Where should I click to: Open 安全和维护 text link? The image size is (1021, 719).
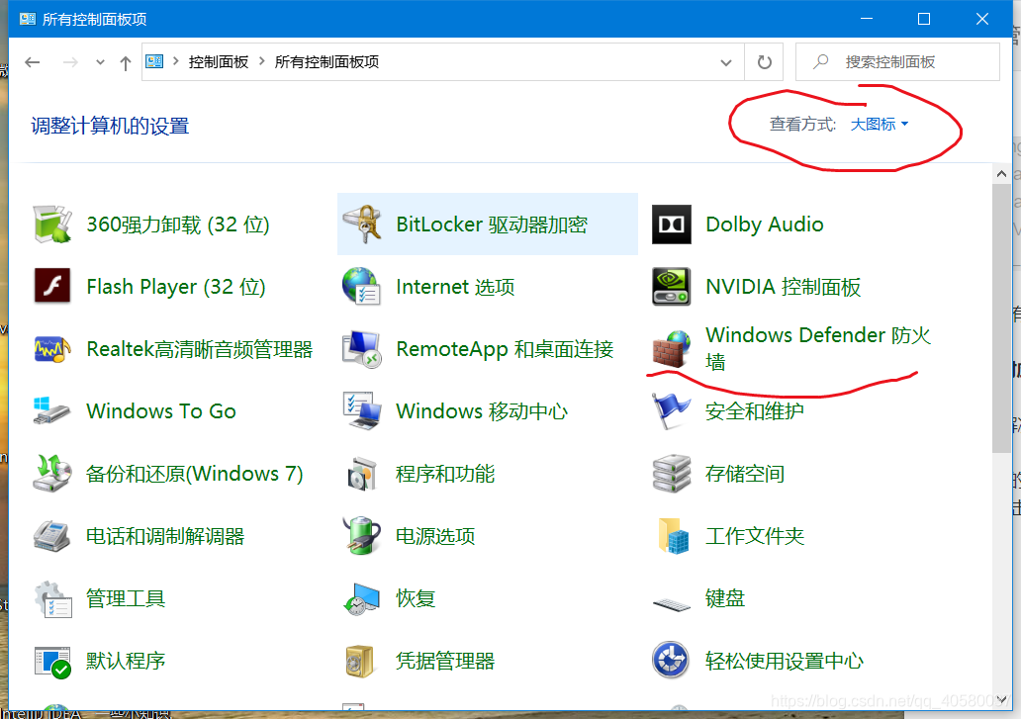755,411
